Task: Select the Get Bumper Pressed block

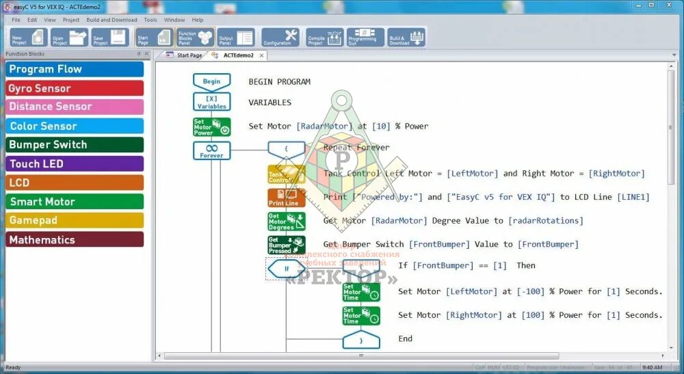Action: pyautogui.click(x=286, y=245)
